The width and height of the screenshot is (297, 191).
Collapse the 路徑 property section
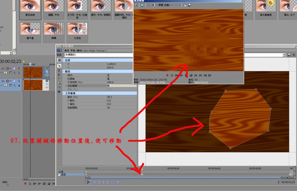64,72
